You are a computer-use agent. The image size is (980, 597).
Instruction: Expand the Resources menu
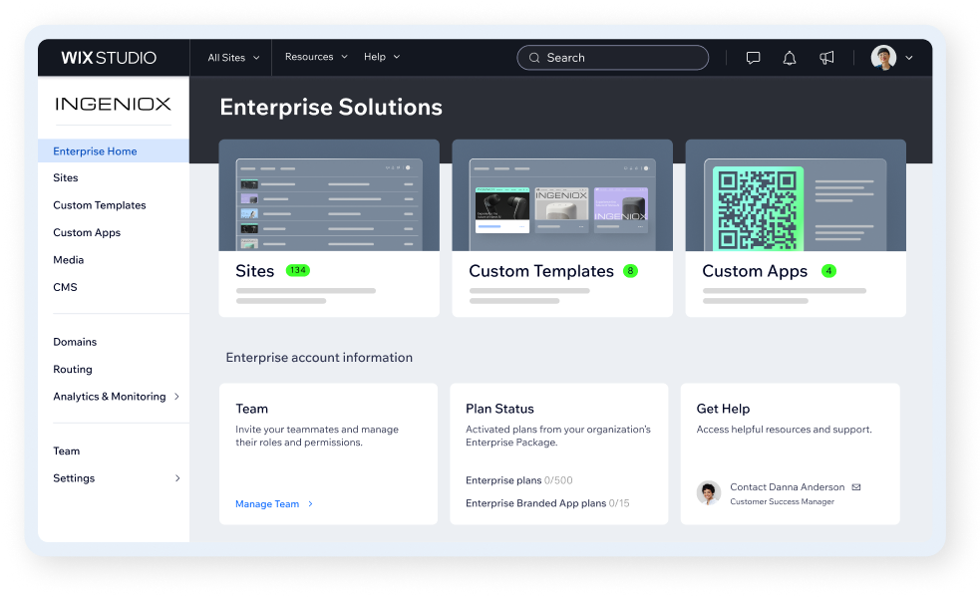(x=316, y=56)
